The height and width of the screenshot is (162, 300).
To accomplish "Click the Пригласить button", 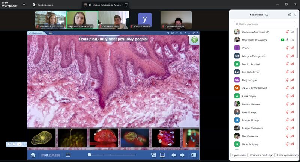I will [238, 155].
